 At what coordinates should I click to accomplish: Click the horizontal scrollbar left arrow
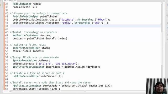coord(10,91)
